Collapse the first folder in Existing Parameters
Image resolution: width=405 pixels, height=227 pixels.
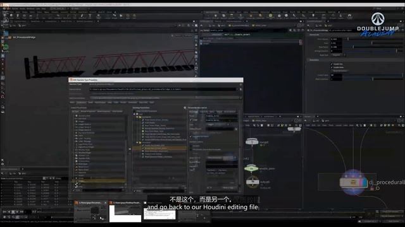click(x=137, y=117)
